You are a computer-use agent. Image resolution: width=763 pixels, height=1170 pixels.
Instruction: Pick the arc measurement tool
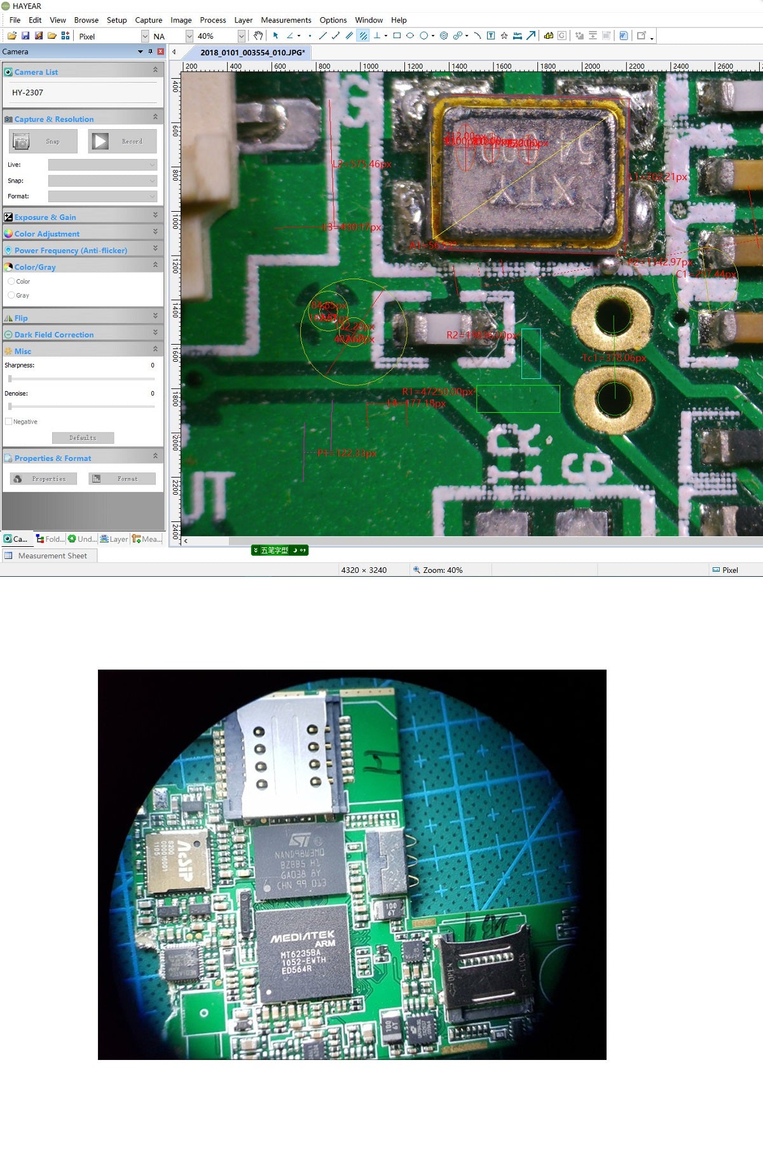478,36
